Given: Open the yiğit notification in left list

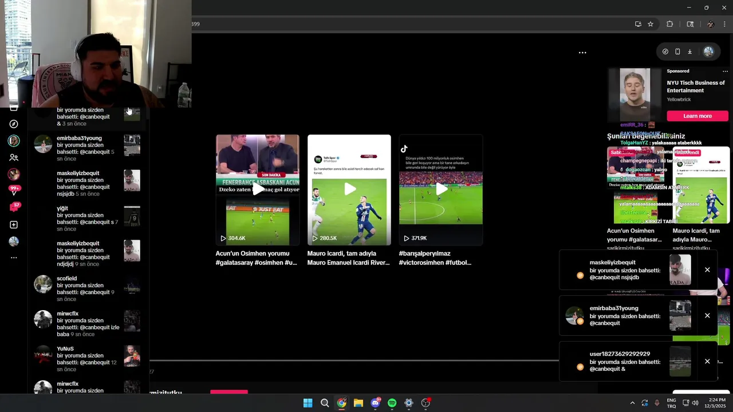Looking at the screenshot, I should coord(87,219).
